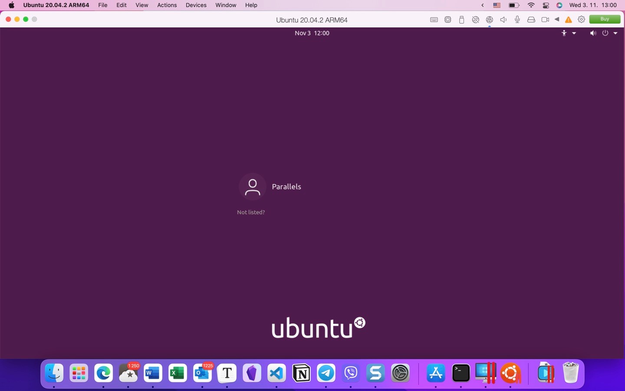This screenshot has height=391, width=625.
Task: Open Notion from the Dock
Action: tap(301, 373)
